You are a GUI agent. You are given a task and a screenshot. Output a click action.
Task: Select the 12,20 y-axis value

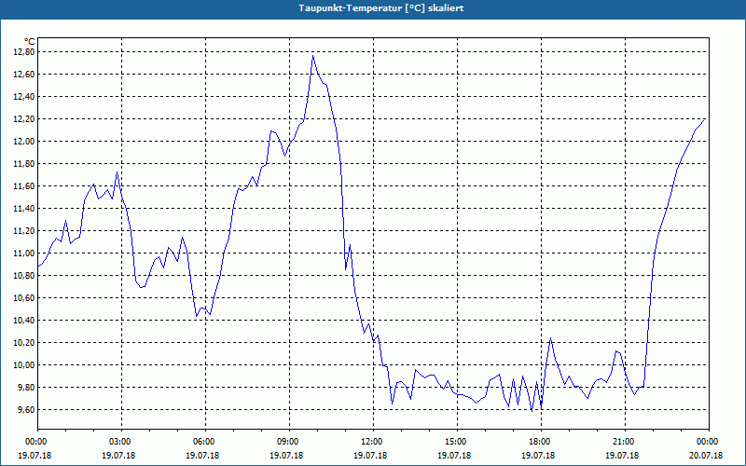pos(24,119)
